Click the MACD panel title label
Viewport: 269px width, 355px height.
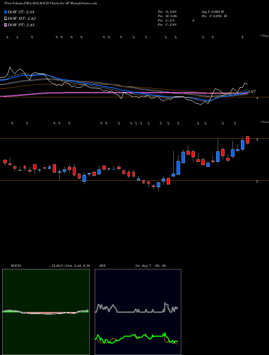coord(16,266)
